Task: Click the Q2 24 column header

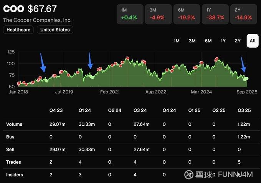Action: coord(115,110)
